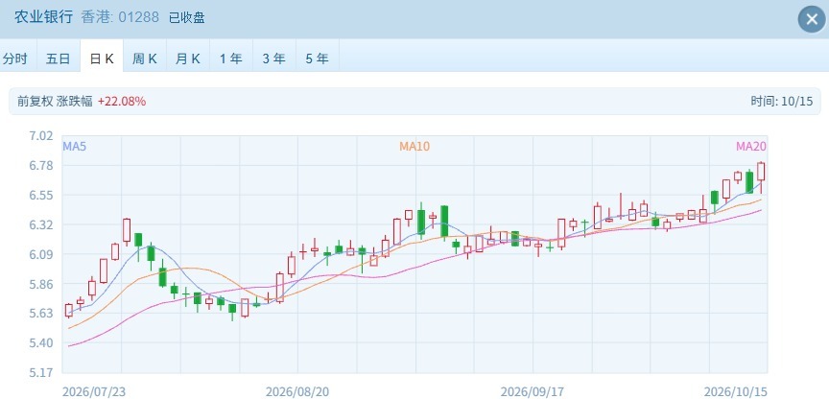Click the +22.08% change value
This screenshot has width=829, height=399.
click(122, 101)
